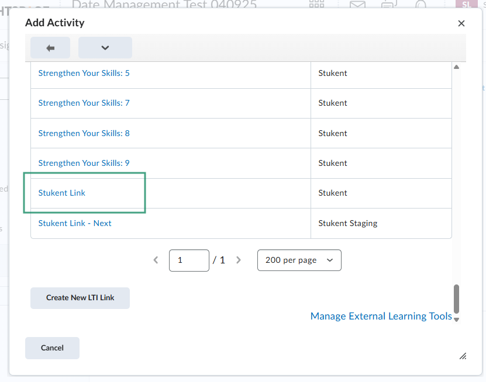Click the back arrow button
The image size is (486, 382).
coord(50,48)
